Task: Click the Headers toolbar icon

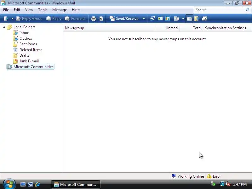Action: [197, 19]
